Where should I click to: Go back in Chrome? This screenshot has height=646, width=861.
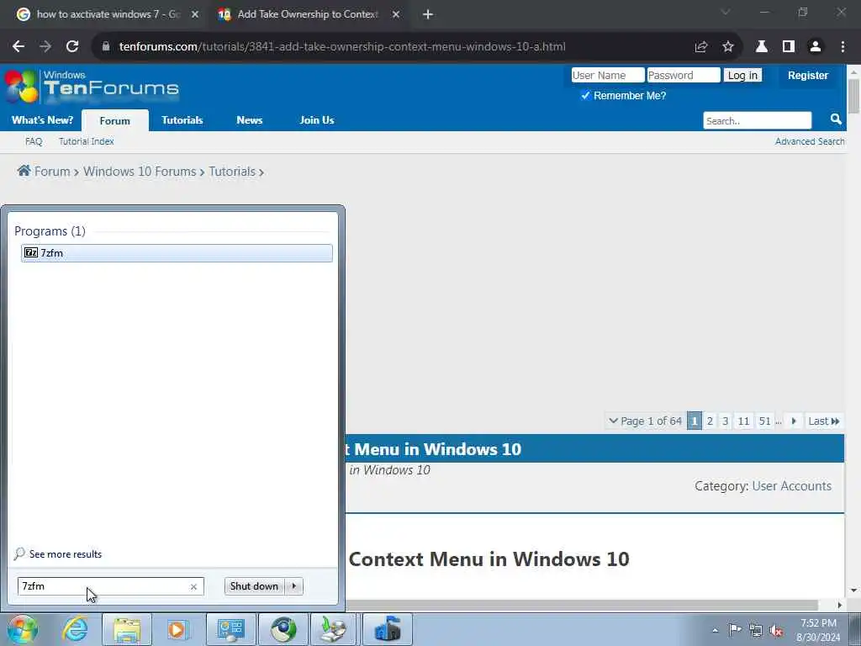(18, 47)
